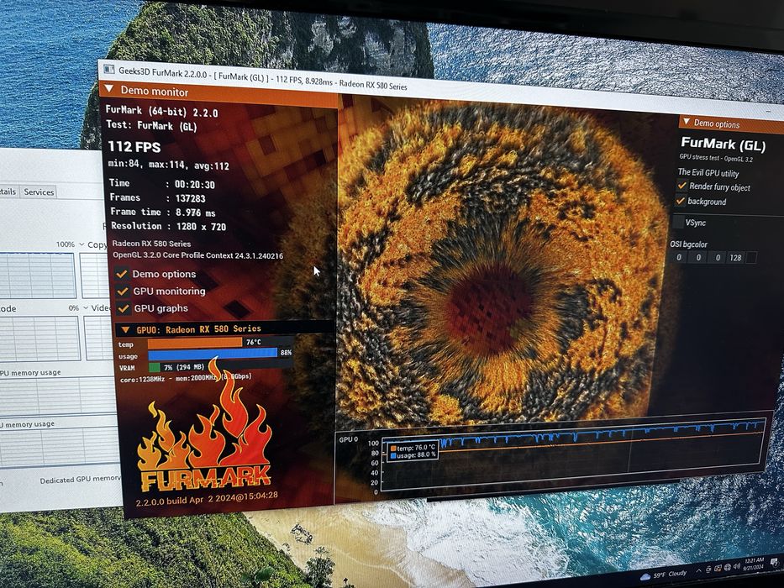The width and height of the screenshot is (784, 588).
Task: Click the temp: 76.0 °C graph legend
Action: tap(413, 448)
